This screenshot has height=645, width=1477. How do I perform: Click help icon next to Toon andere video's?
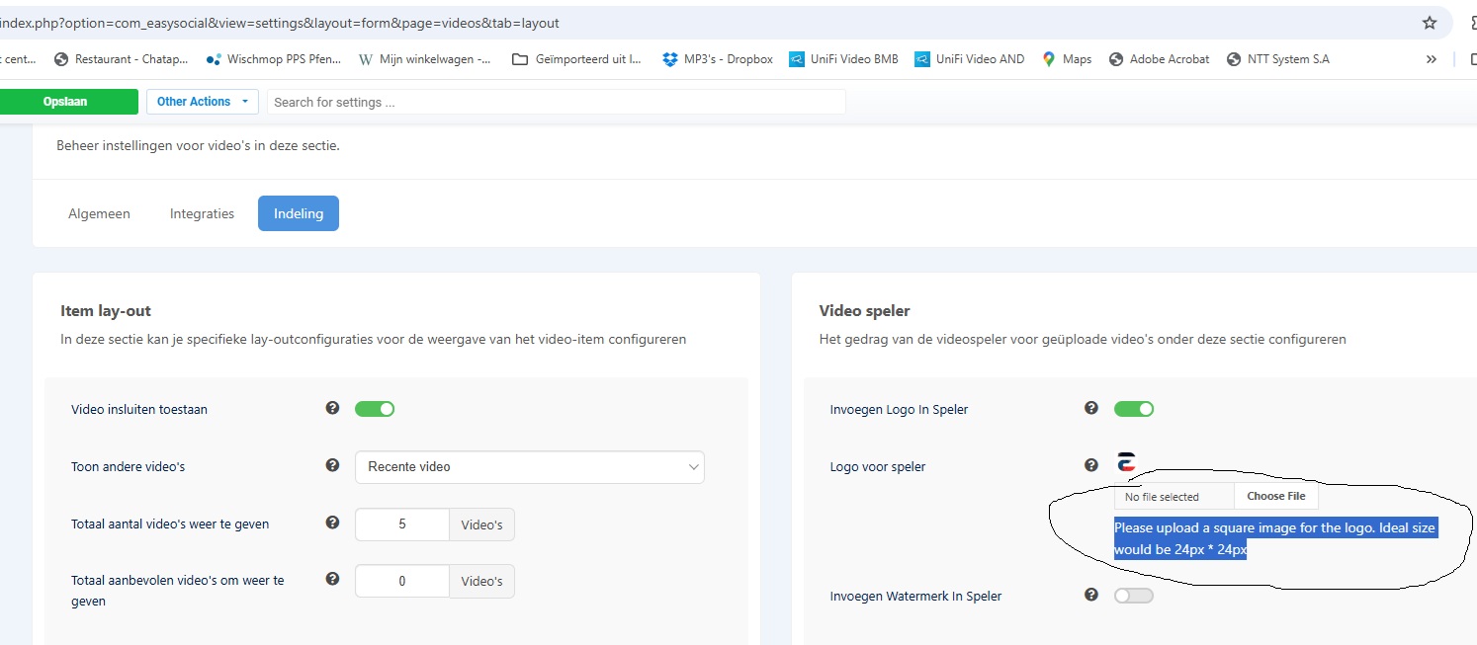[x=333, y=465]
